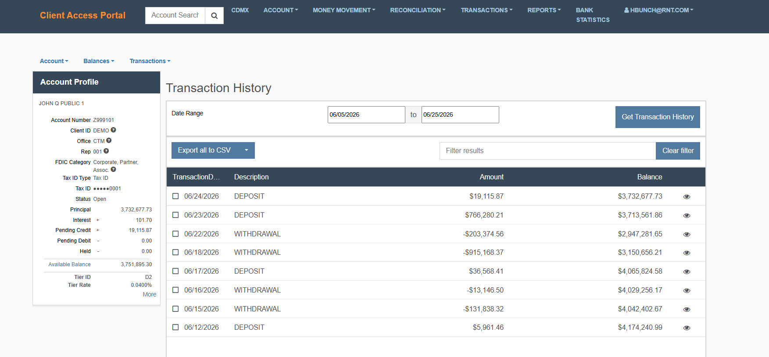This screenshot has height=357, width=769.
Task: Show 06/12/2026 deposit details eye icon
Action: [687, 328]
